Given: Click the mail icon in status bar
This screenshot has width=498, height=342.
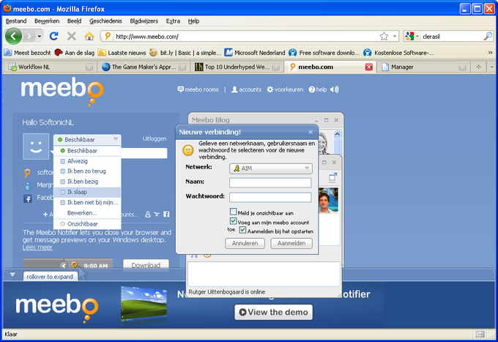Looking at the screenshot, I should click(x=480, y=334).
